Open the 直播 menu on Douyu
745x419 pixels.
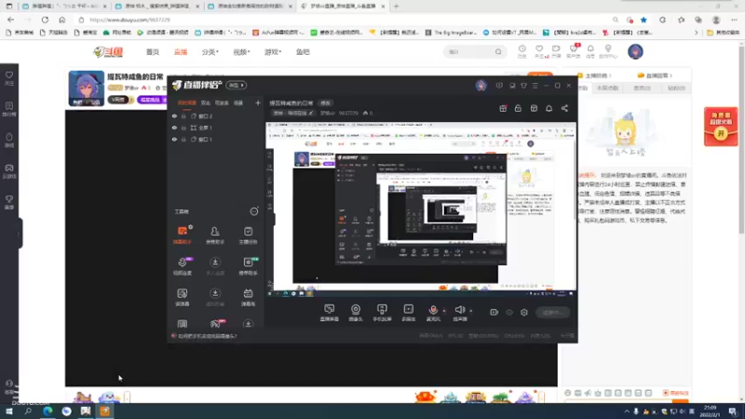pyautogui.click(x=181, y=52)
